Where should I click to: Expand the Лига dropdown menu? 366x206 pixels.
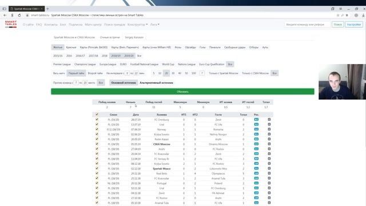tap(154, 25)
